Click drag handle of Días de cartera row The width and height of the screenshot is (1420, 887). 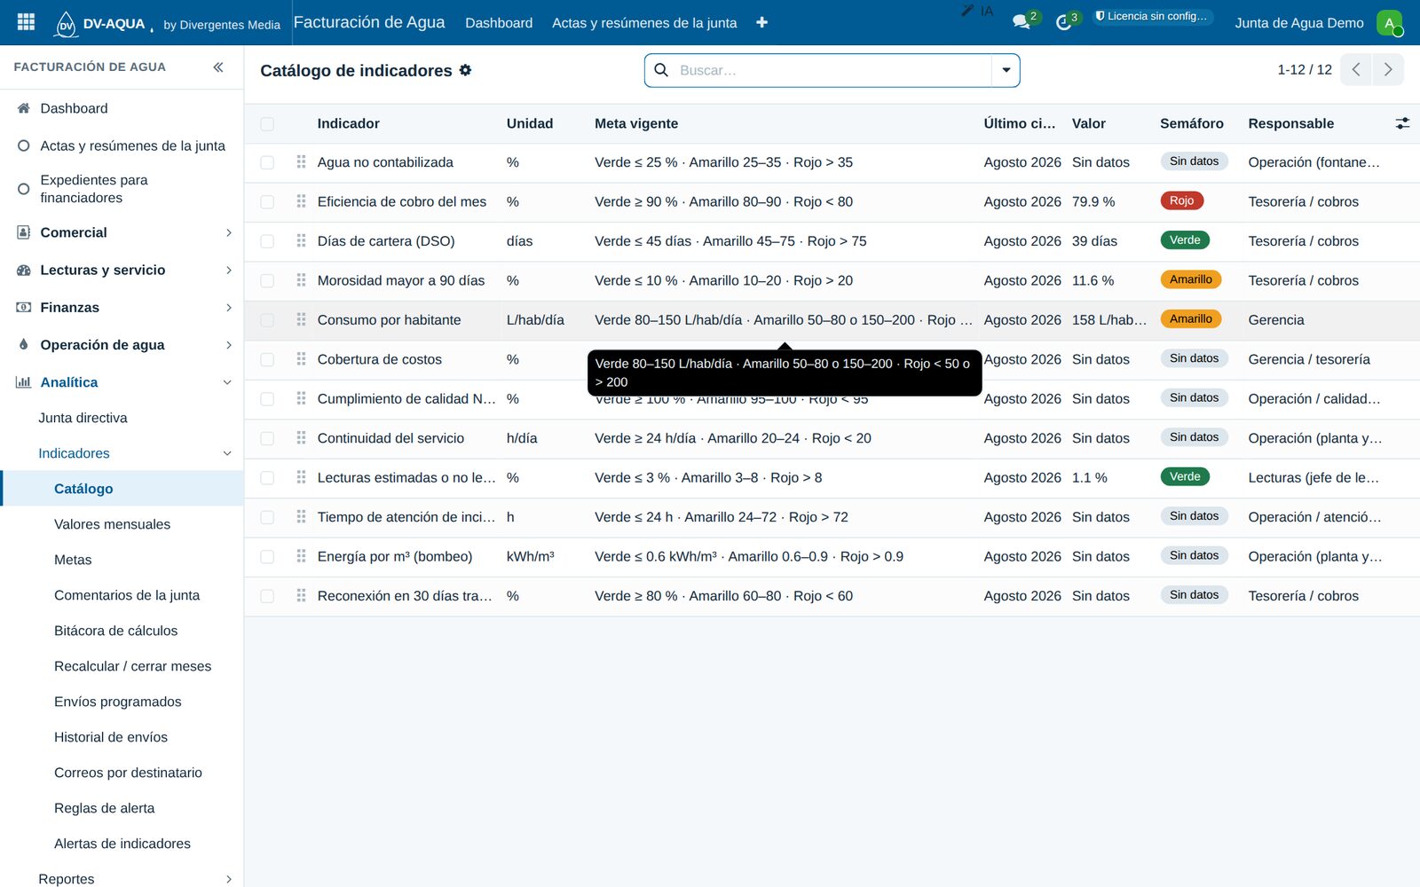[x=301, y=241]
